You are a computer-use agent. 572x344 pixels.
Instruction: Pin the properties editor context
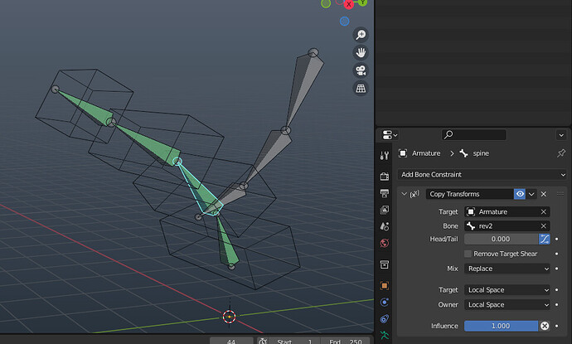tap(560, 153)
